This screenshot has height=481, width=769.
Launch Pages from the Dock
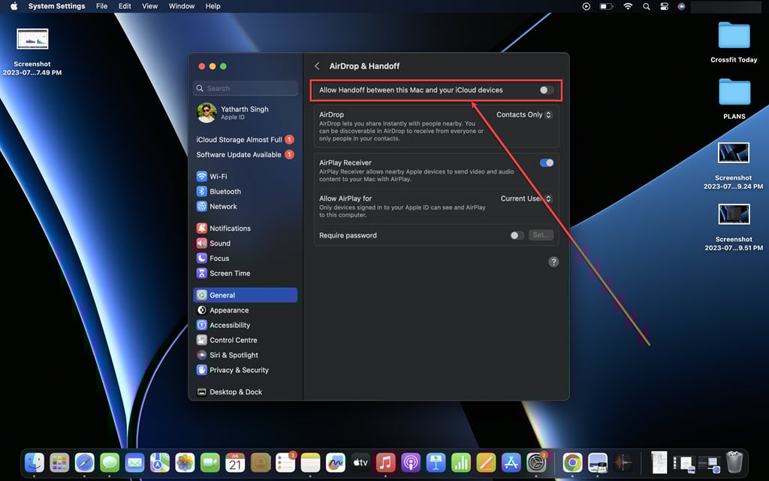(486, 462)
